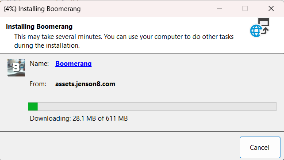Minimize the installer window
This screenshot has width=284, height=160.
pyautogui.click(x=219, y=8)
